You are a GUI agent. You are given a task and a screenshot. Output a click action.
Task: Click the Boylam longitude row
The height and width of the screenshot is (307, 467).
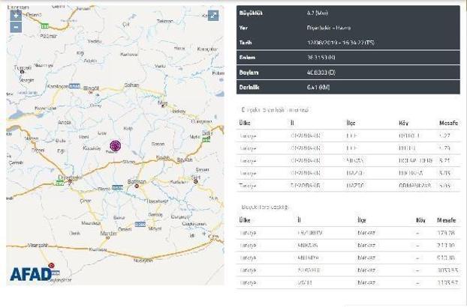click(348, 73)
